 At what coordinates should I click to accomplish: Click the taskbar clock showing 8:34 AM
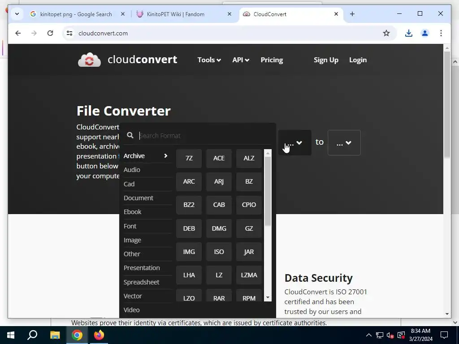(x=420, y=335)
